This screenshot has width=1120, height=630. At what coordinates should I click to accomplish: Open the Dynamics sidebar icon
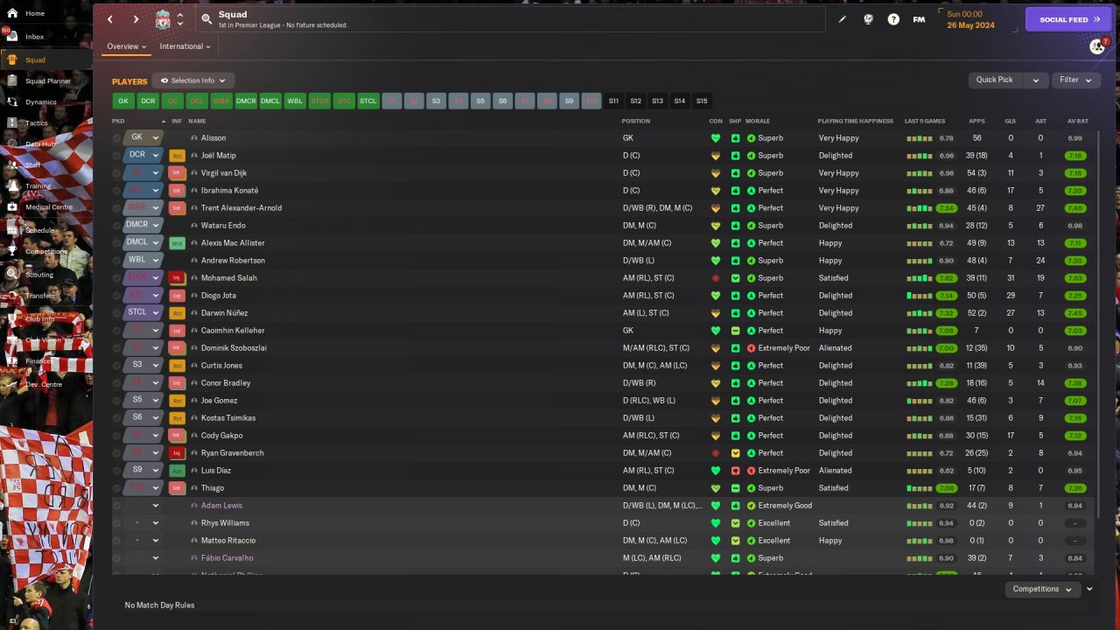(x=11, y=101)
